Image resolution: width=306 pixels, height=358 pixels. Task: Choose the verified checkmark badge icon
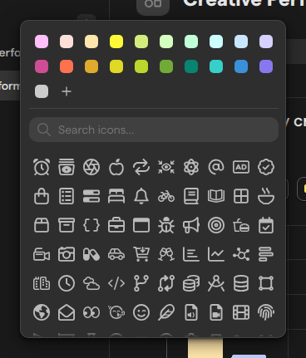[x=266, y=167]
